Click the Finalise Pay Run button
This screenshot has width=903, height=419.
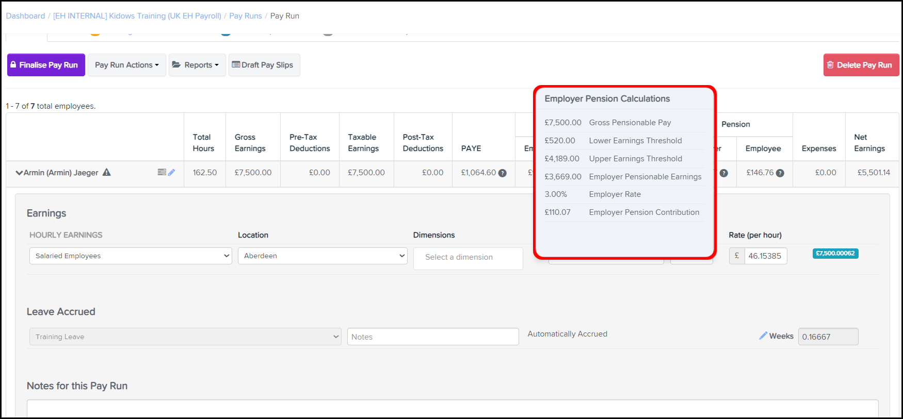tap(46, 65)
